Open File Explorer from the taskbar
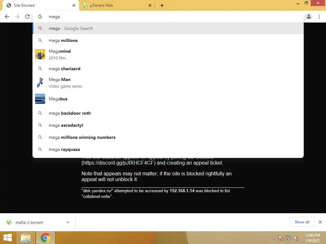The image size is (326, 244). tap(25, 238)
